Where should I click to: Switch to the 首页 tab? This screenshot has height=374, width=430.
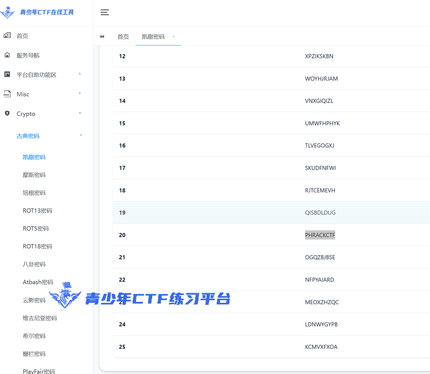click(x=123, y=37)
